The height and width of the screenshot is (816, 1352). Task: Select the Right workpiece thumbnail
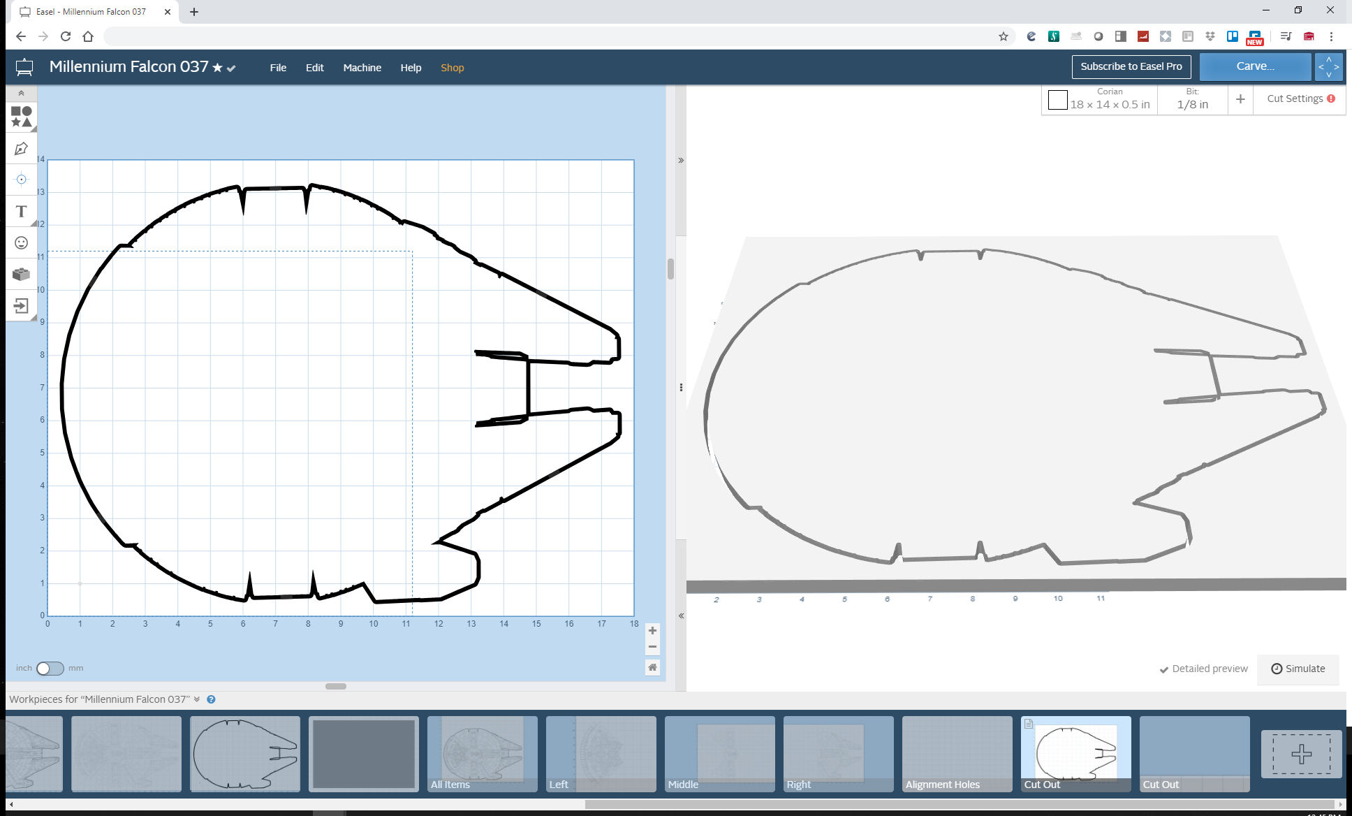(x=839, y=754)
